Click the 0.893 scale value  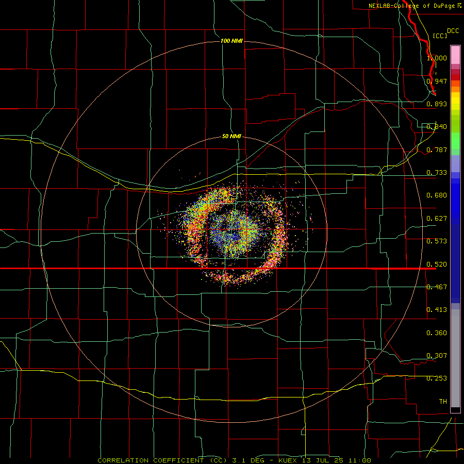pyautogui.click(x=437, y=104)
